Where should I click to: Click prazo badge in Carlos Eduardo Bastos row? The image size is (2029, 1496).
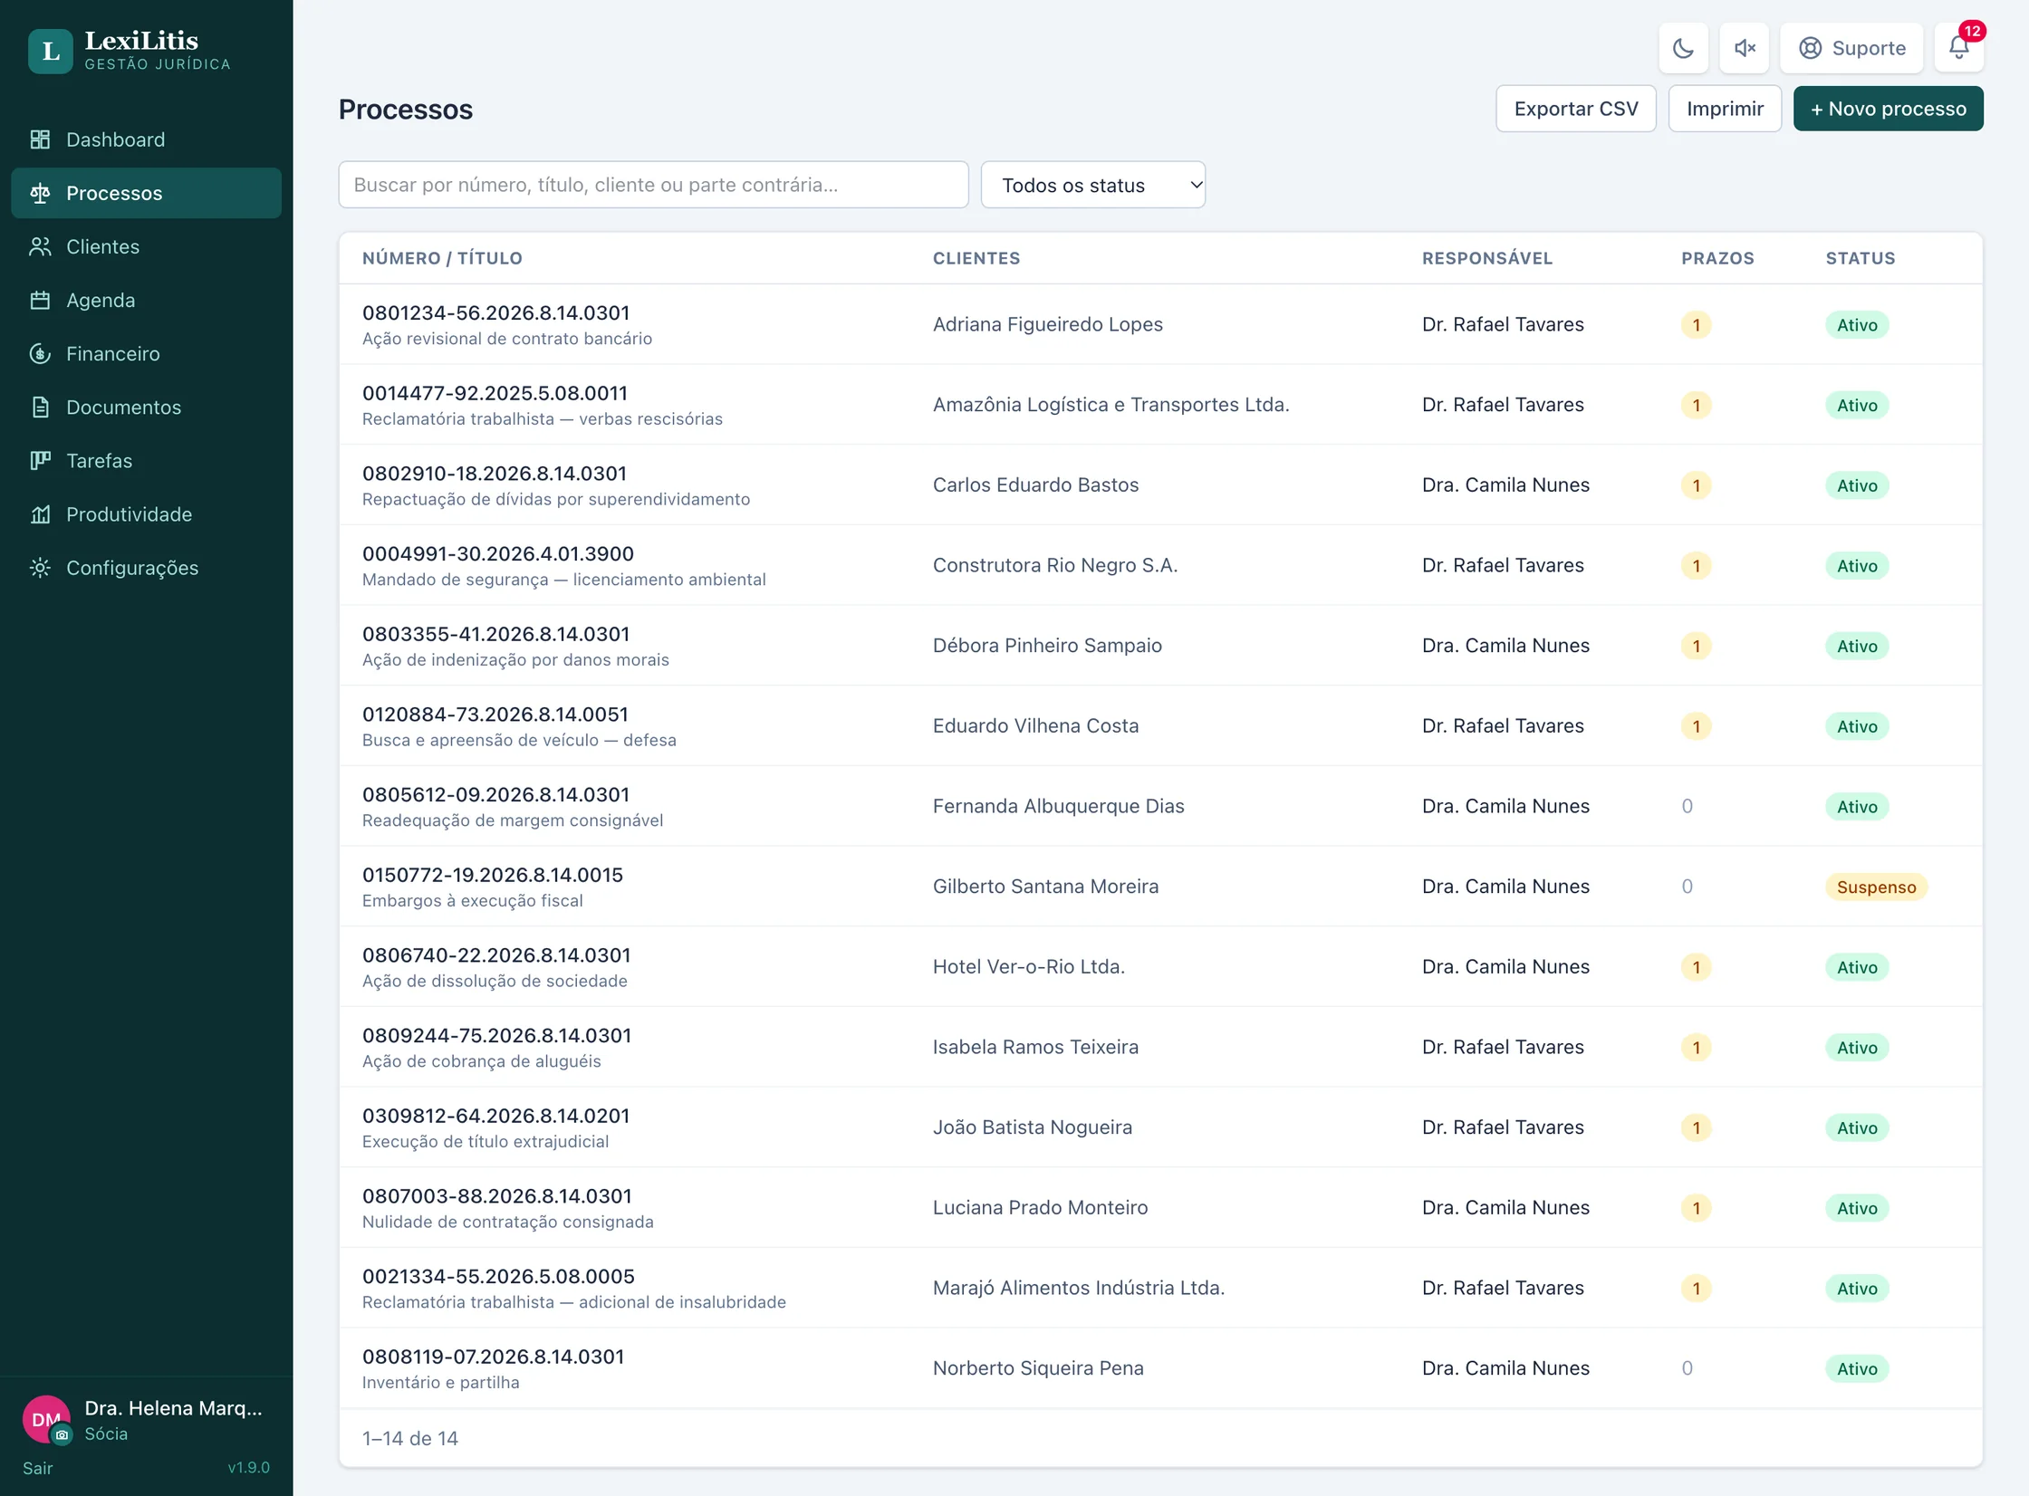(x=1696, y=485)
